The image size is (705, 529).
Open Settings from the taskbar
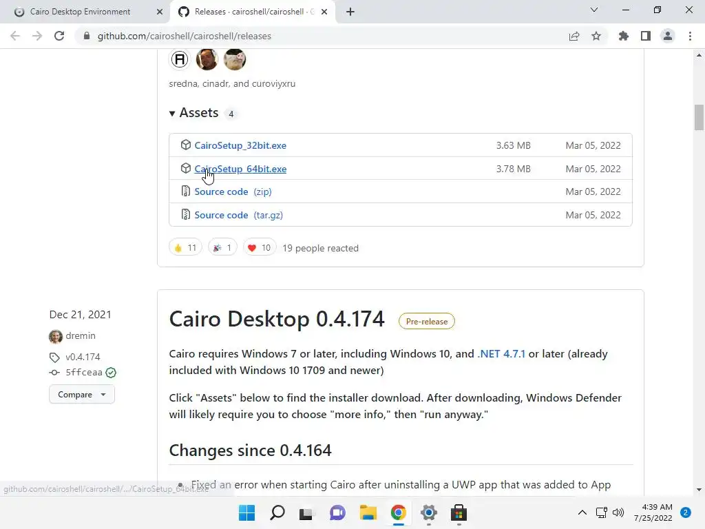(428, 512)
